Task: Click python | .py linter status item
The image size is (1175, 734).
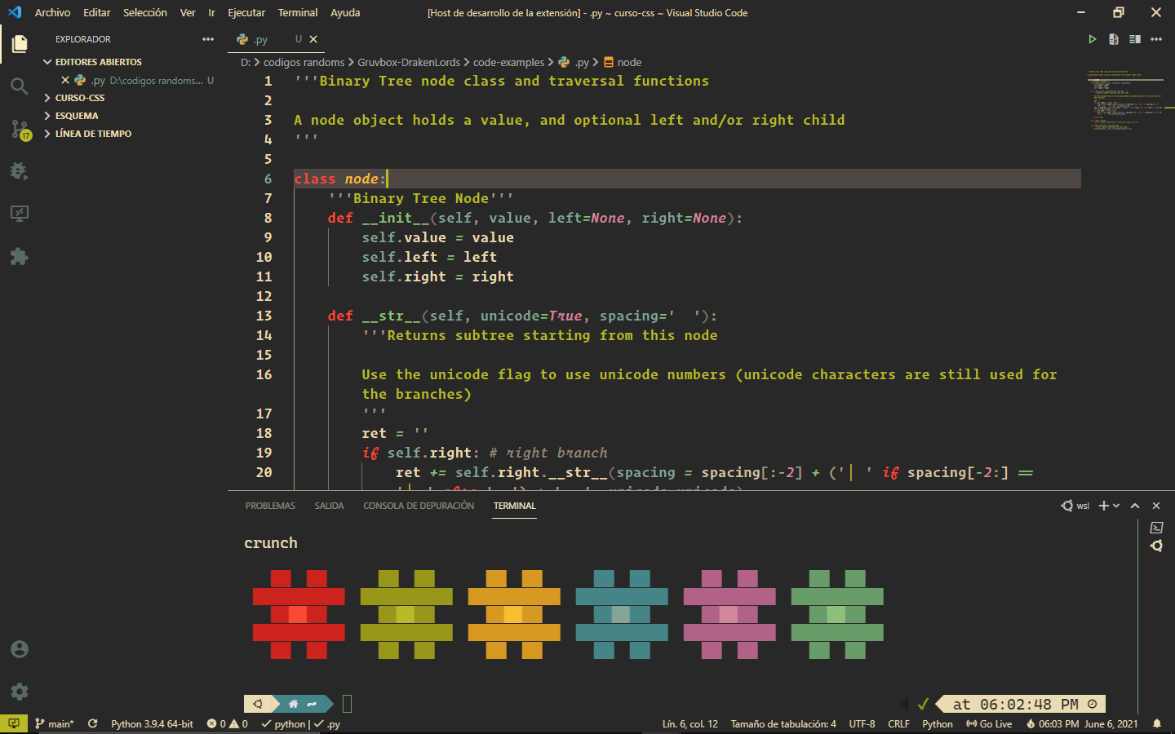Action: (300, 723)
